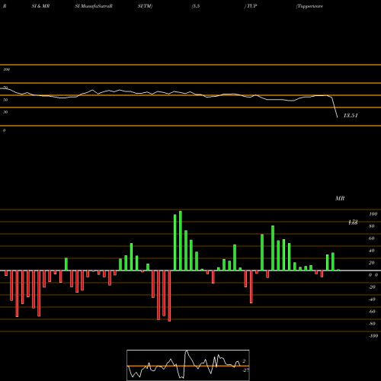Click the '70' label on RSI axis
Viewport: 381px width, 381px height.
5,88
